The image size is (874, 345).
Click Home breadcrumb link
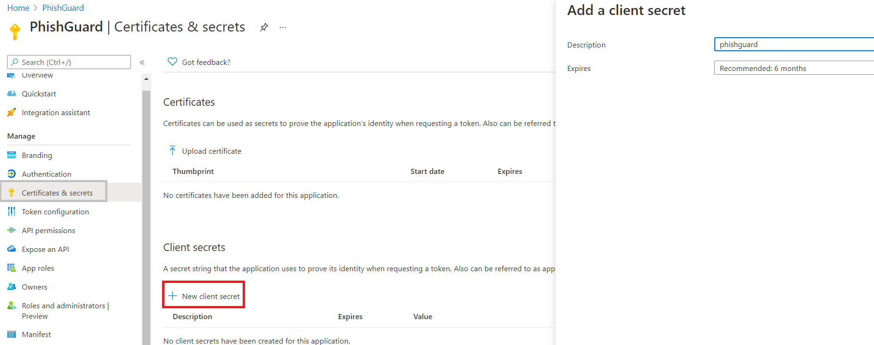coord(18,8)
